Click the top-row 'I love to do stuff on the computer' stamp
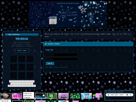Viewport: 136px width, 102px height. point(28,95)
